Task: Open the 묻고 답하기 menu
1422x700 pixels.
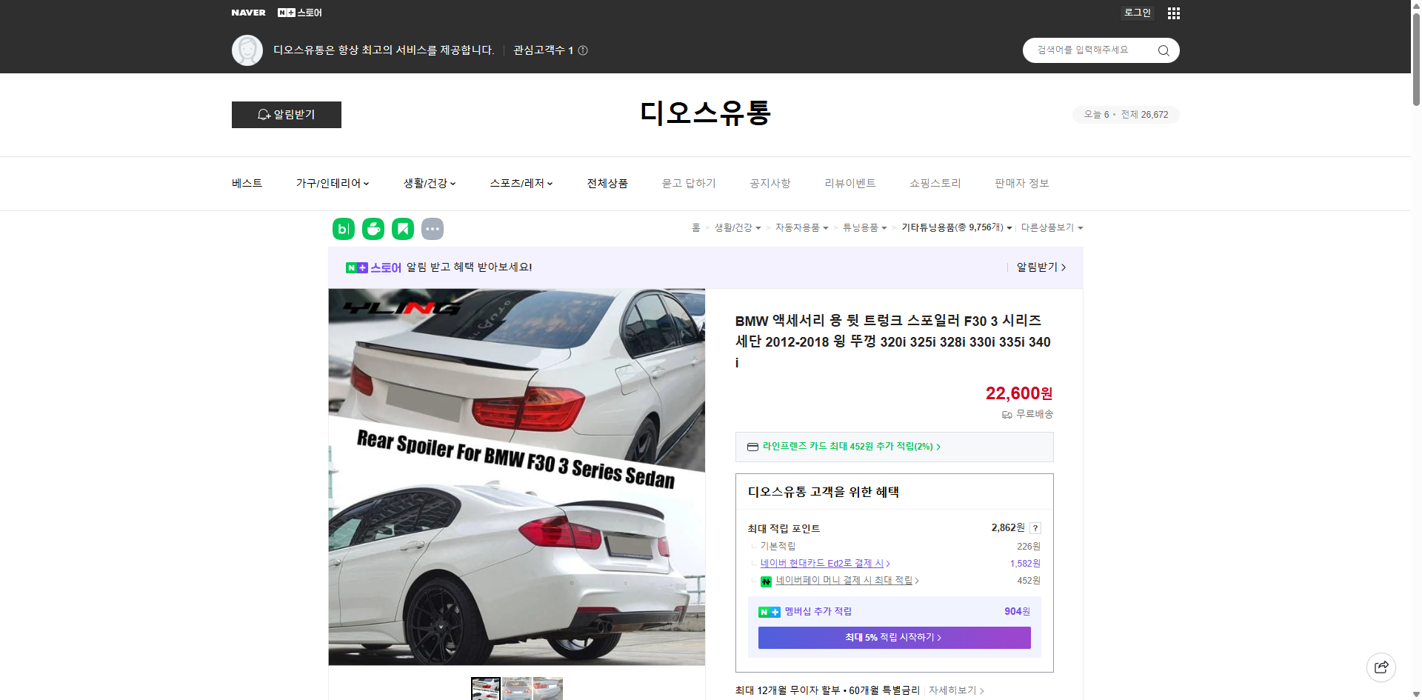Action: pos(689,183)
